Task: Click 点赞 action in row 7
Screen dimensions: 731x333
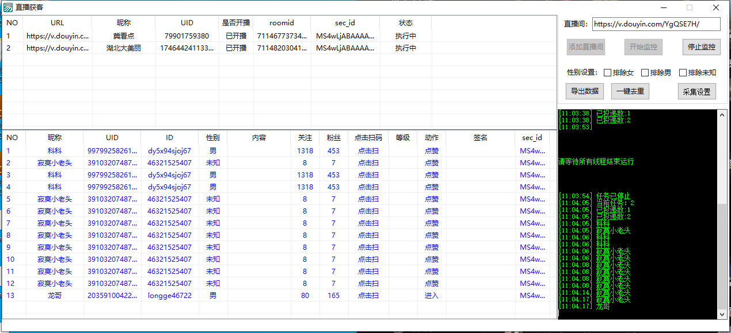Action: point(432,223)
